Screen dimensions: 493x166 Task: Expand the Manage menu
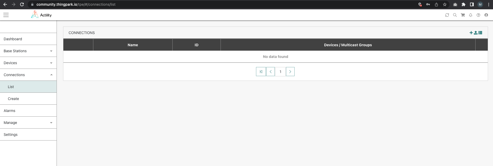[x=28, y=123]
